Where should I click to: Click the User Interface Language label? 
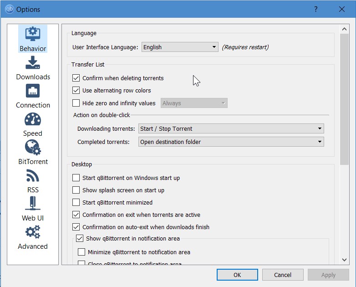click(x=105, y=47)
